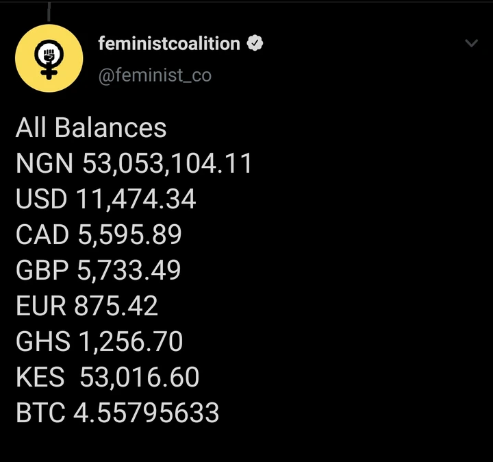Image resolution: width=493 pixels, height=462 pixels.
Task: Select the GBP 5,733.49 balance line
Action: 99,271
